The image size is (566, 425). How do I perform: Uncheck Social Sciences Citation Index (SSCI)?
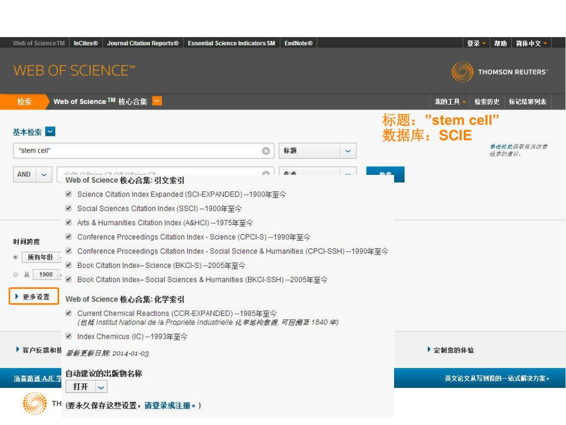pyautogui.click(x=69, y=208)
